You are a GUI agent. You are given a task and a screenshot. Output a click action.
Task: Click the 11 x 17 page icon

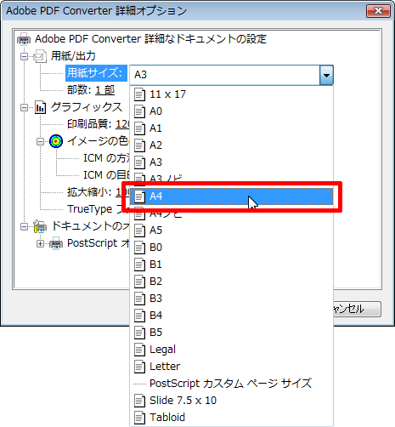click(x=139, y=94)
